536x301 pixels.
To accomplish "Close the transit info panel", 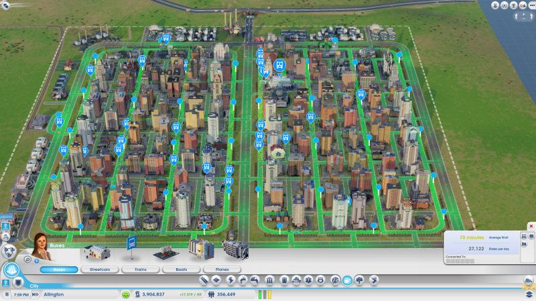I will tap(531, 226).
